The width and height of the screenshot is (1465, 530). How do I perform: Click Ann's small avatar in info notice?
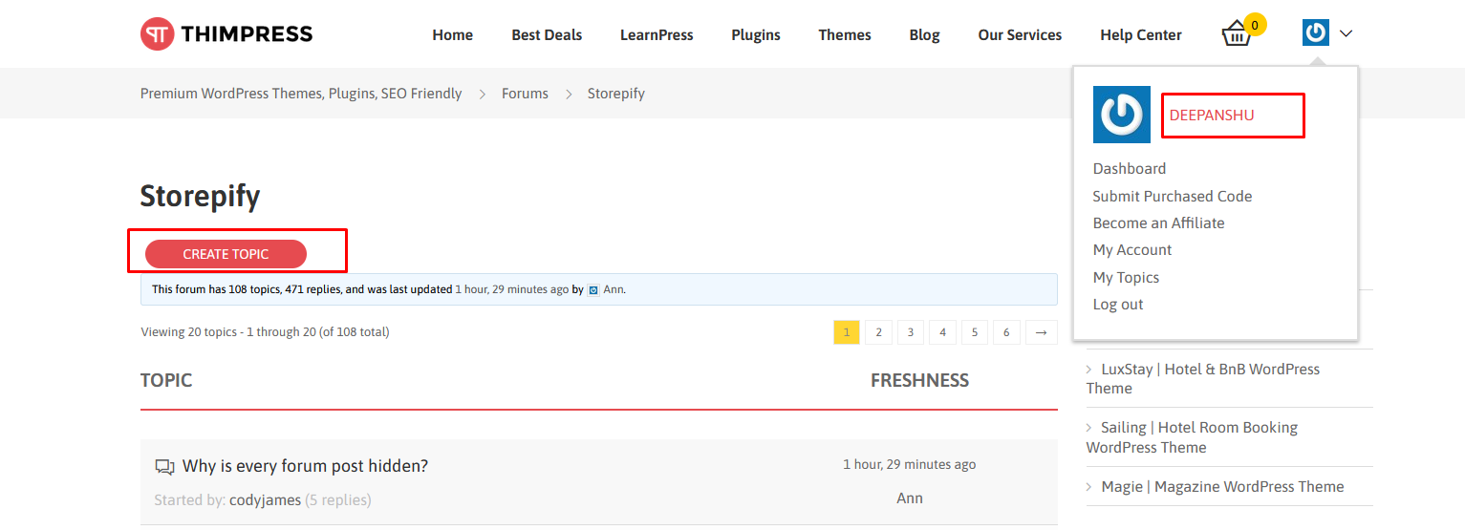tap(593, 289)
